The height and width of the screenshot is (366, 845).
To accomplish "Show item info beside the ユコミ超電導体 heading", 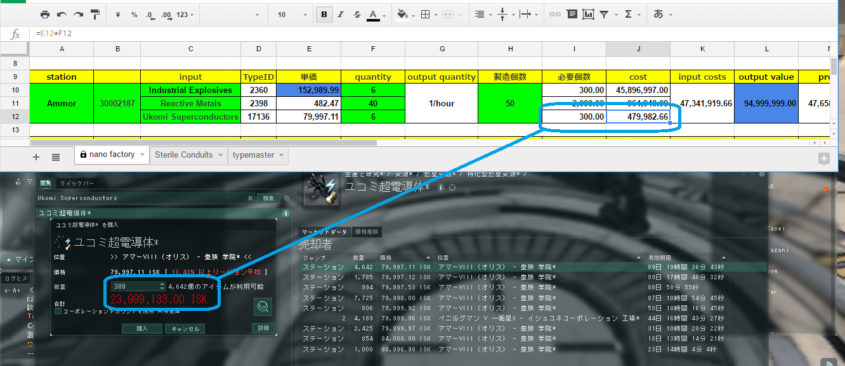I will coord(441,187).
